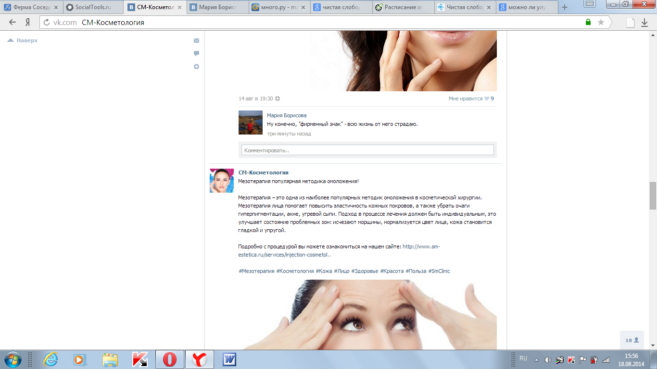Click the network signal bars tray icon
657x369 pixels.
tap(606, 359)
